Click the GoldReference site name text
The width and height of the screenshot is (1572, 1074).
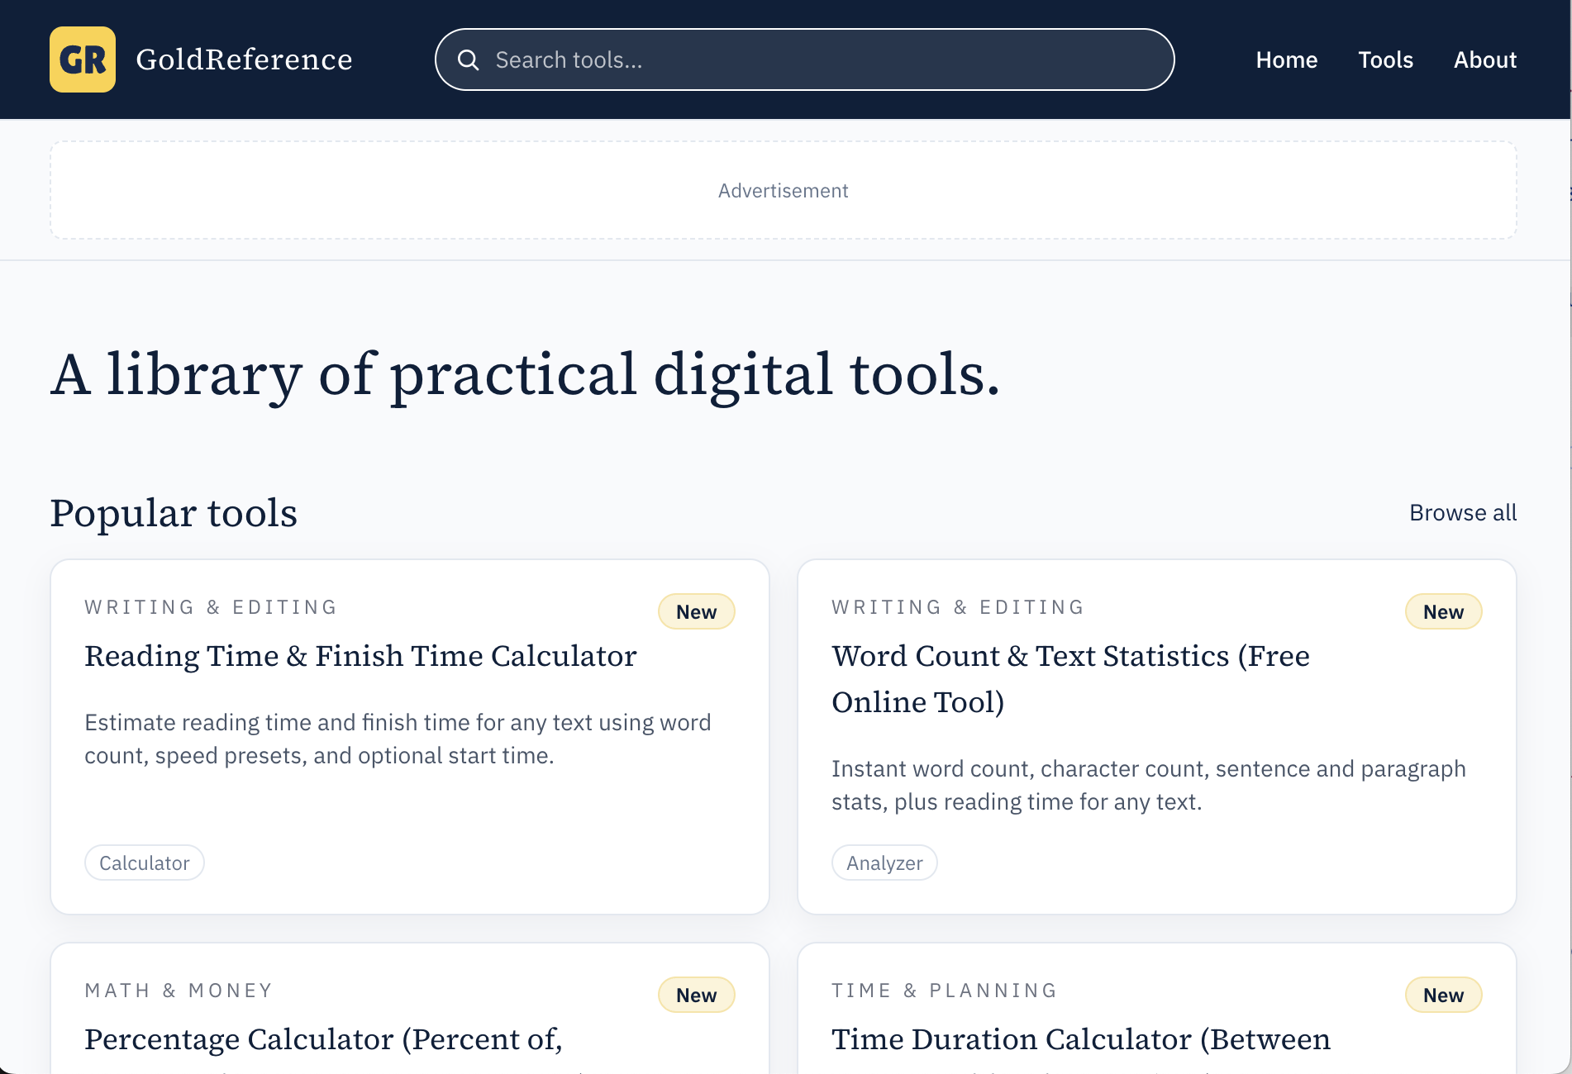(244, 59)
